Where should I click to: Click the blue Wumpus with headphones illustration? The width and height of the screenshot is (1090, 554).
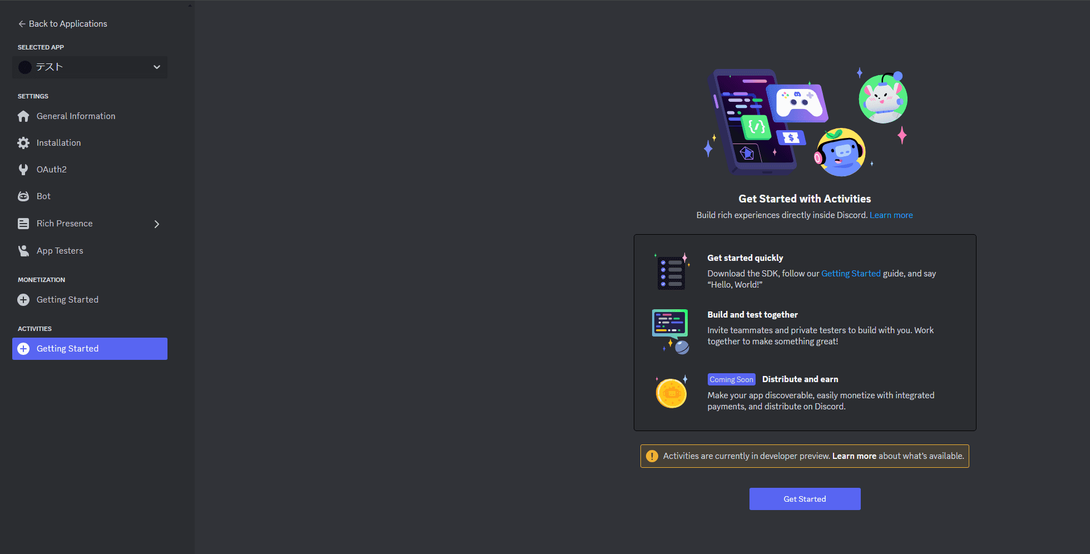coord(841,152)
